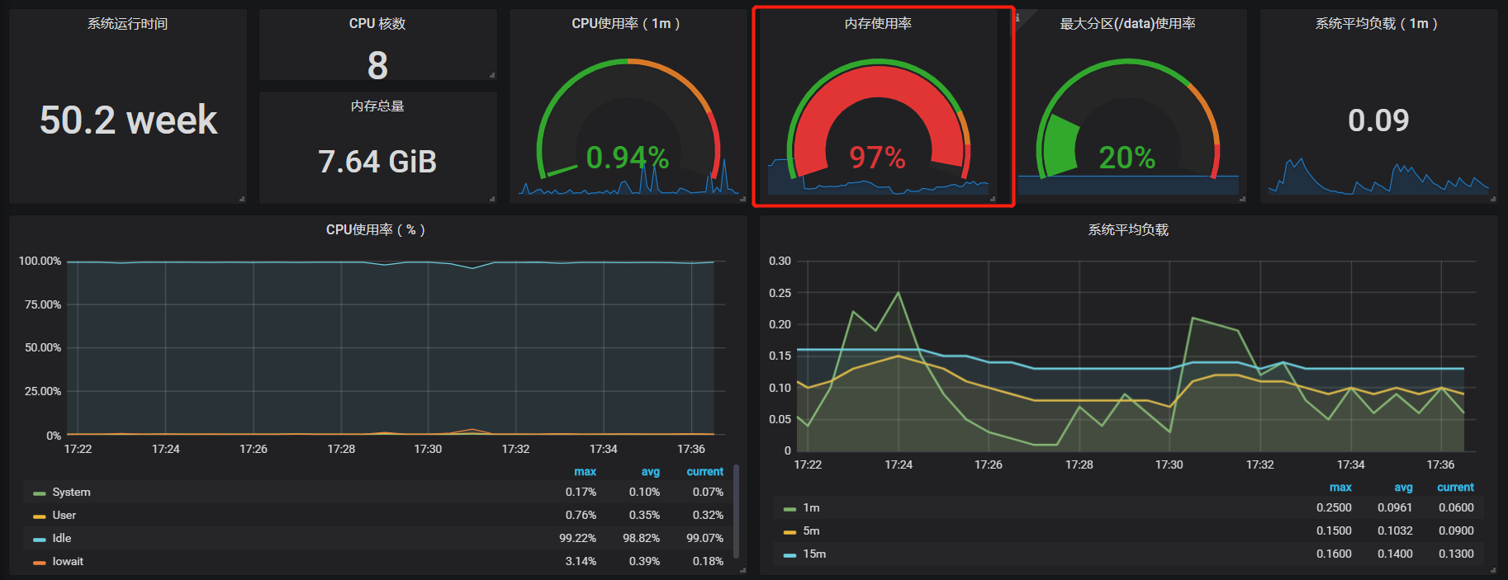1508x580 pixels.
Task: Click the 100.00% y-axis label on the CPU graph
Action: point(40,261)
